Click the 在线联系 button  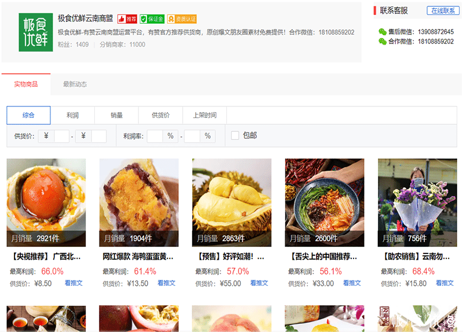pyautogui.click(x=443, y=10)
